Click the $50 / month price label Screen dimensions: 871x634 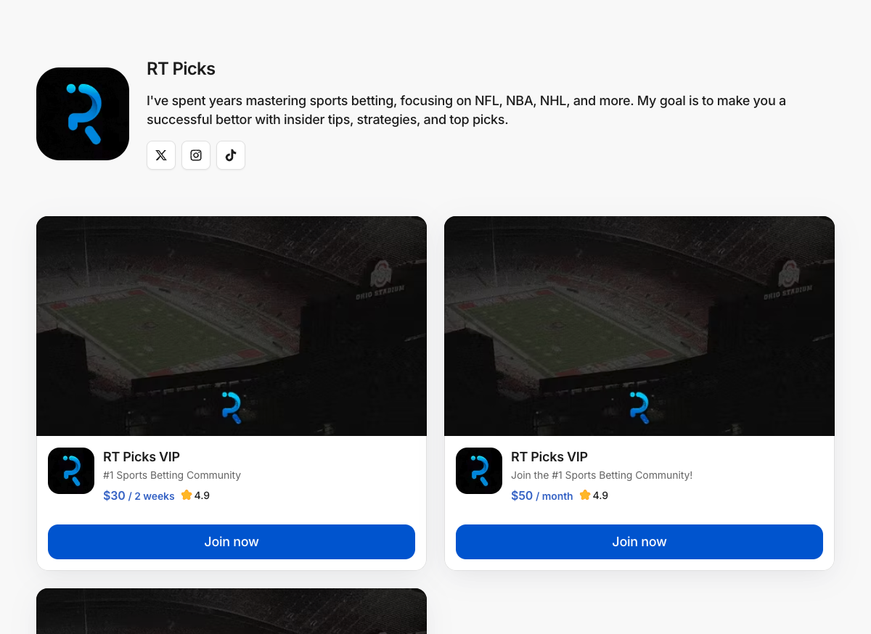coord(542,496)
